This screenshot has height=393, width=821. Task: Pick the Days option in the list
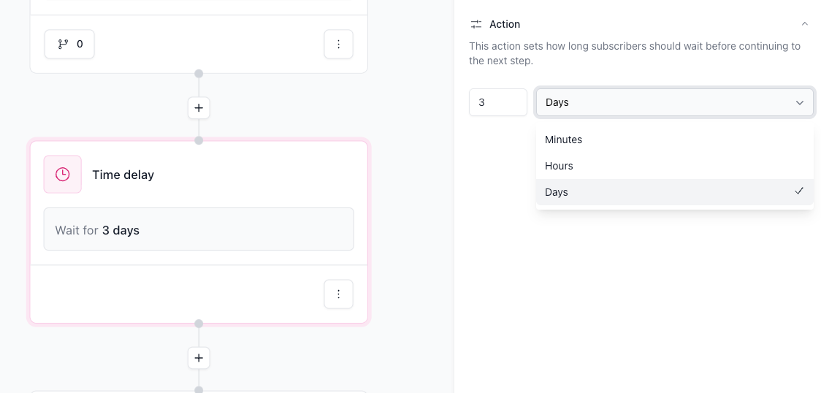(557, 192)
